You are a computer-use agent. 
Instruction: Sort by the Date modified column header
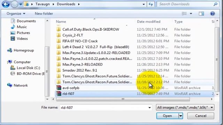149,22
